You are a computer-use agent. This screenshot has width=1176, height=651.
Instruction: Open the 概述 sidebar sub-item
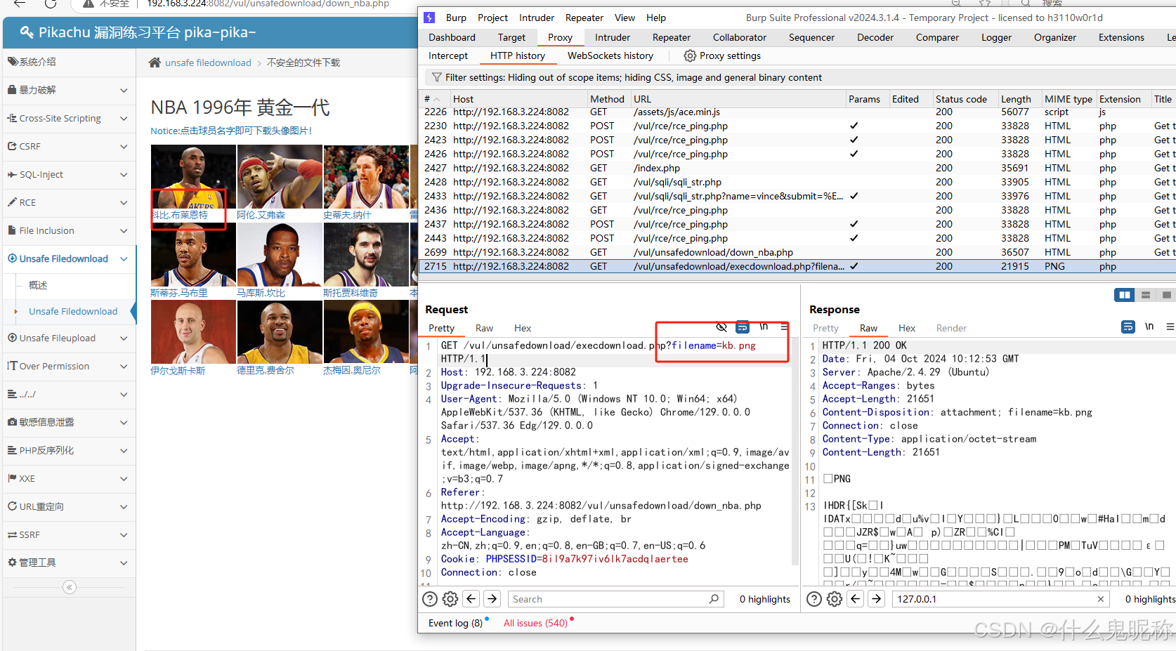(x=38, y=285)
